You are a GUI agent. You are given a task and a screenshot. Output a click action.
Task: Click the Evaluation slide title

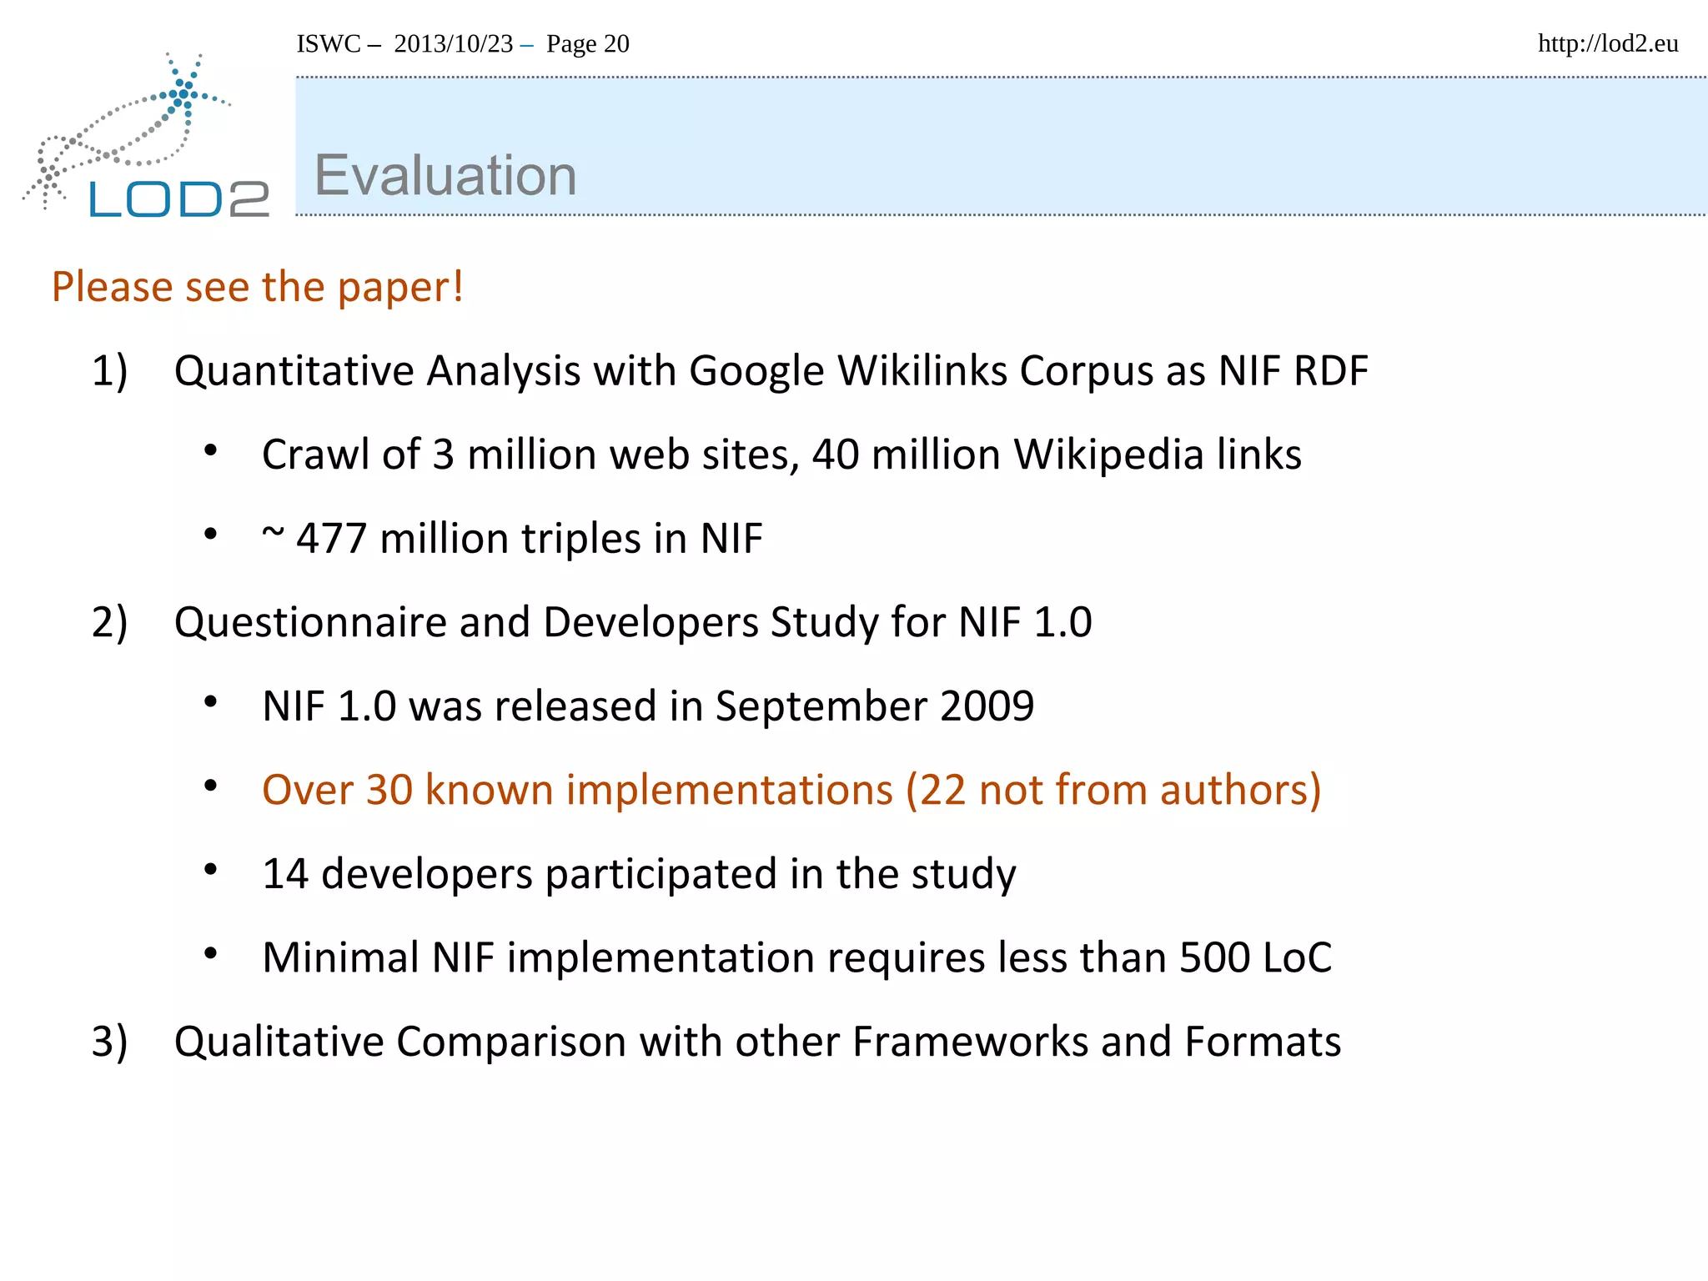tap(445, 176)
